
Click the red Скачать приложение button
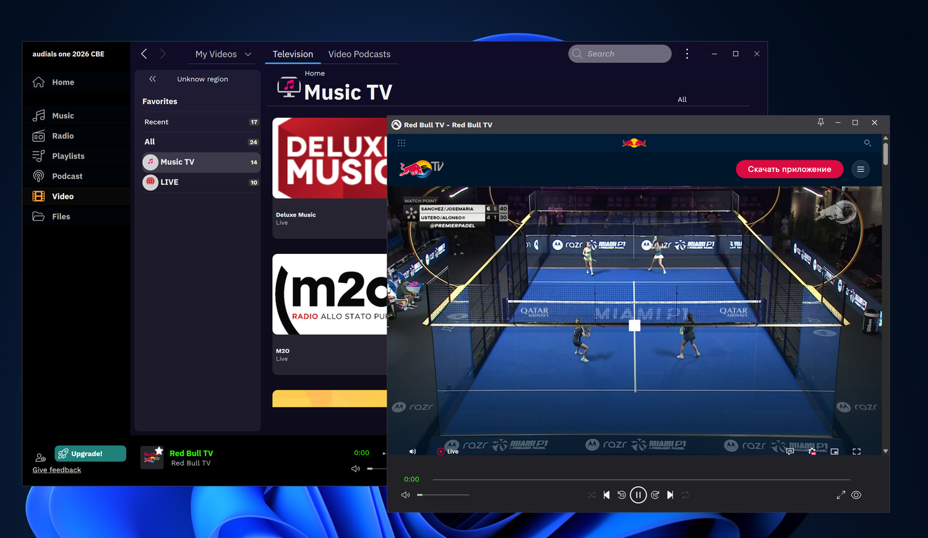pyautogui.click(x=789, y=169)
